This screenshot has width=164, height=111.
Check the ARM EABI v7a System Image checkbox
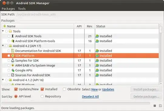coord(9,66)
